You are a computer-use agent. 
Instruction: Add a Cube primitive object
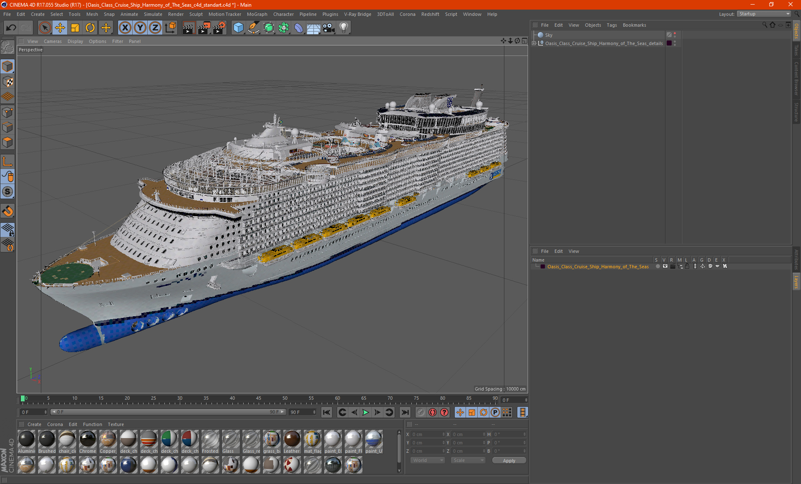pos(238,28)
